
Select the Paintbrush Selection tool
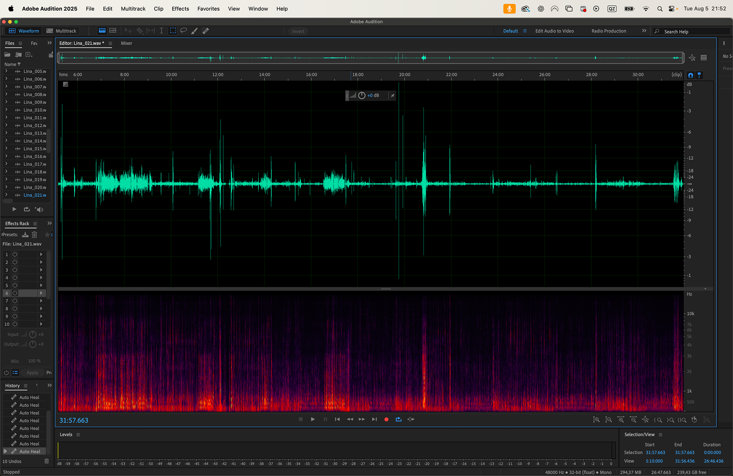click(194, 31)
